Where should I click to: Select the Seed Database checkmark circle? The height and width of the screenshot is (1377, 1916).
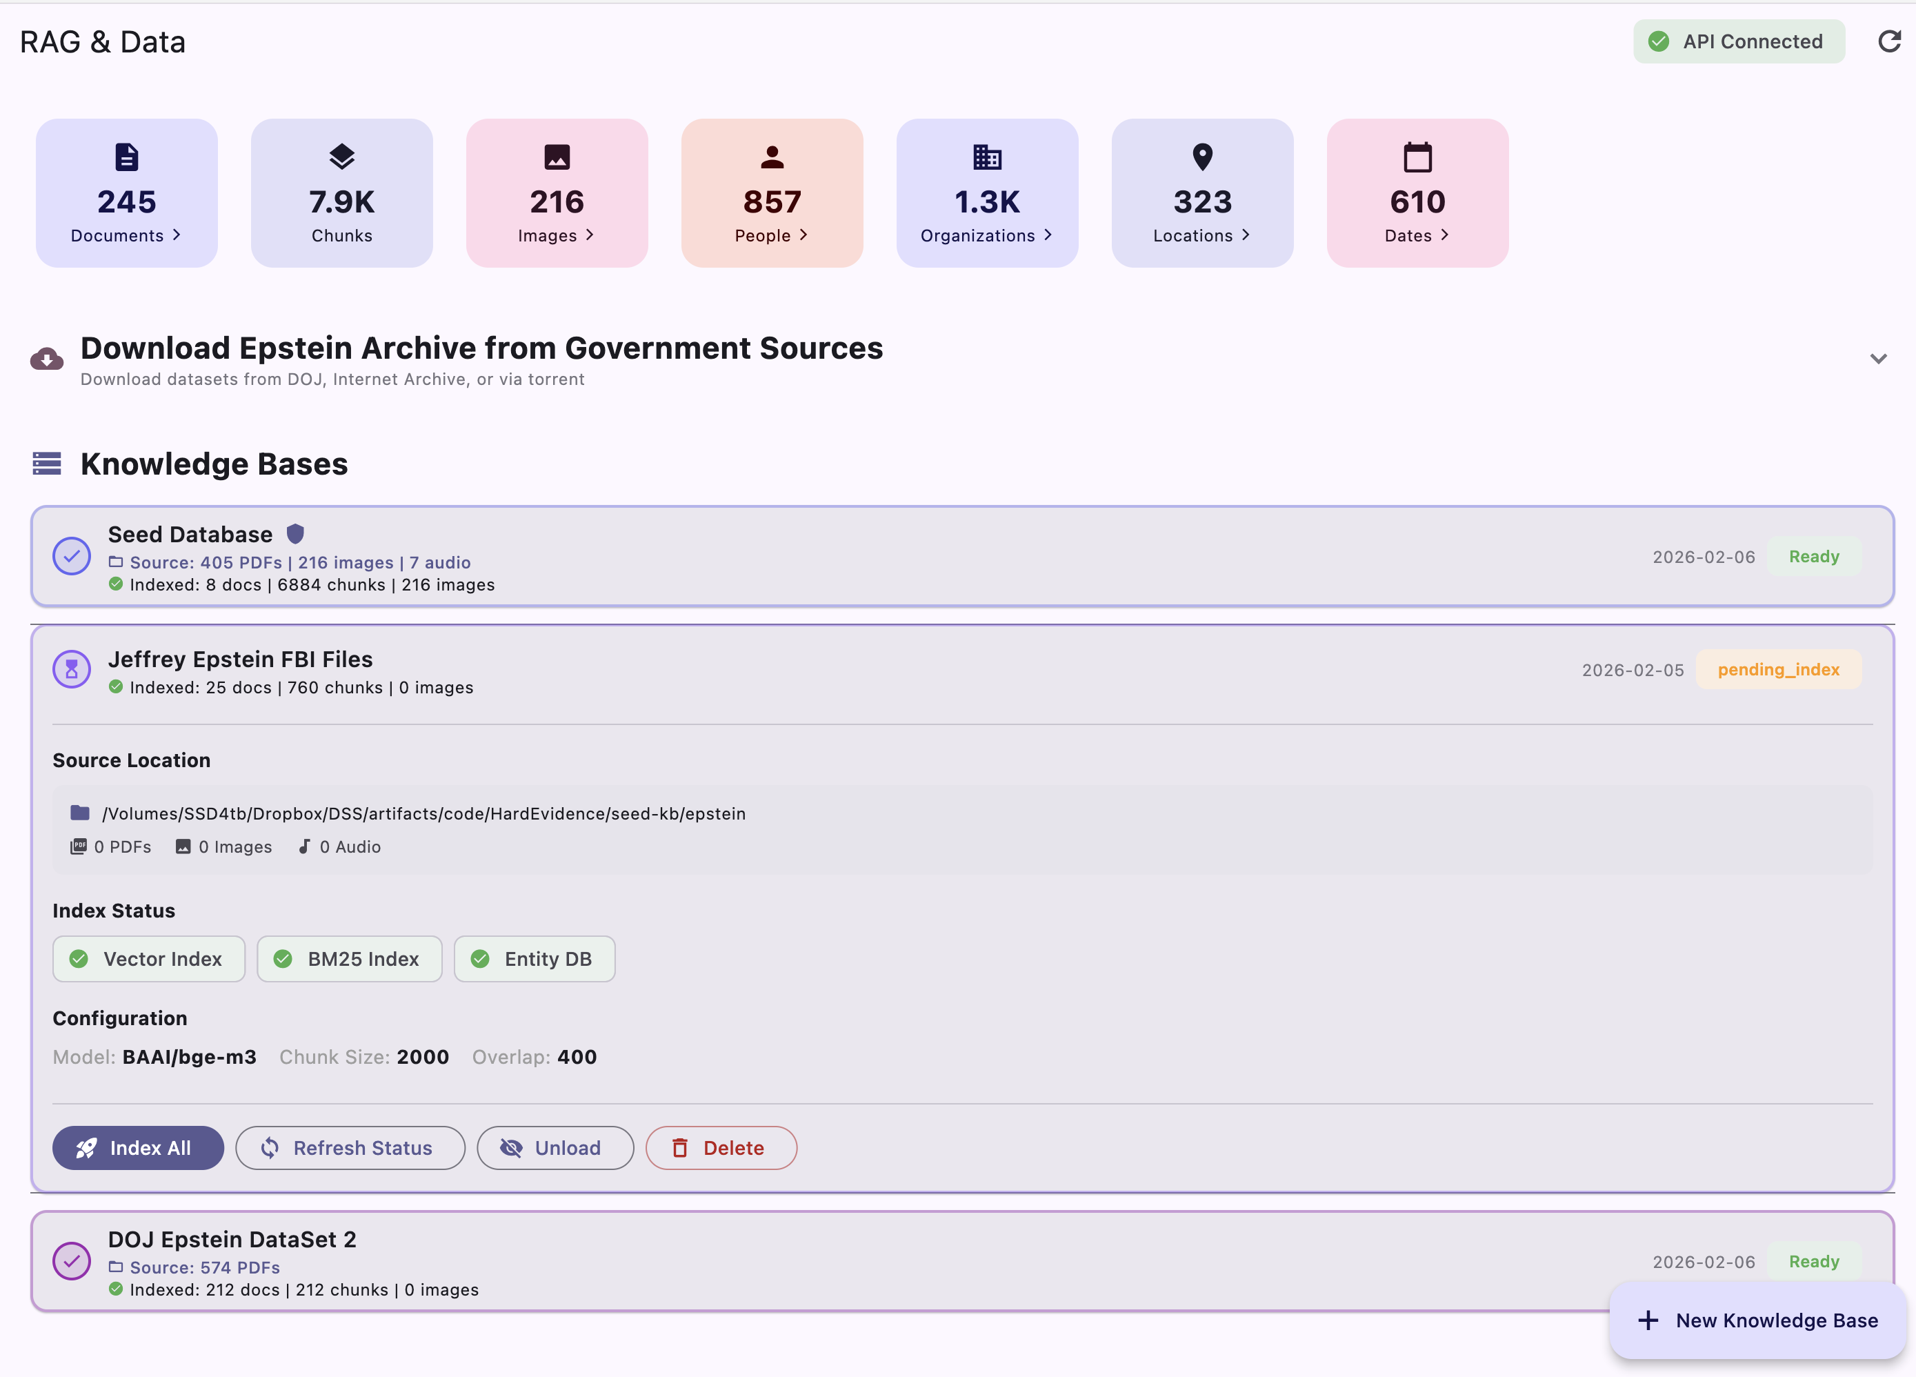[x=72, y=556]
